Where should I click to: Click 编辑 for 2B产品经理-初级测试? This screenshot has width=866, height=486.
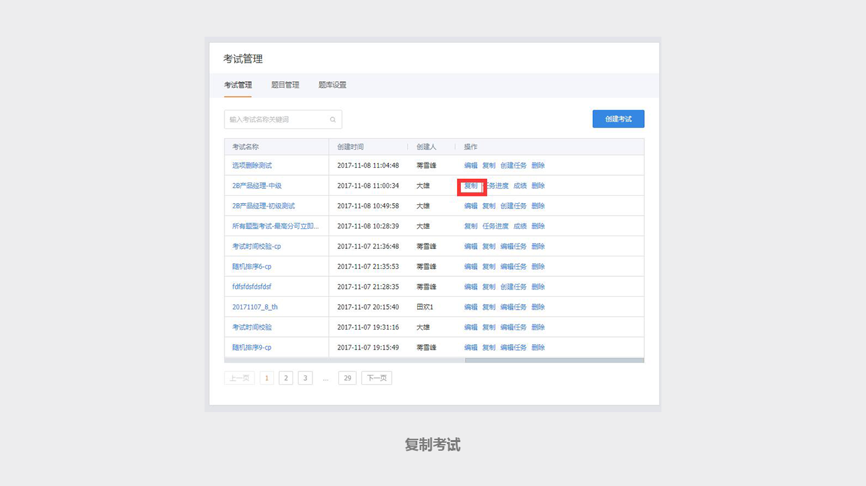click(471, 206)
